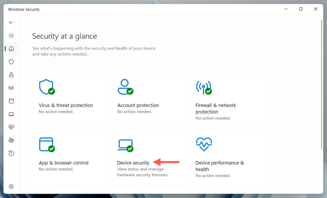Click the Device security tile label
The height and width of the screenshot is (198, 327).
(133, 163)
